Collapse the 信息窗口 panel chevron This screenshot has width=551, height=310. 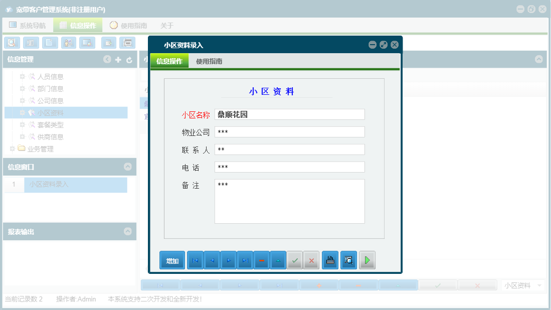128,167
